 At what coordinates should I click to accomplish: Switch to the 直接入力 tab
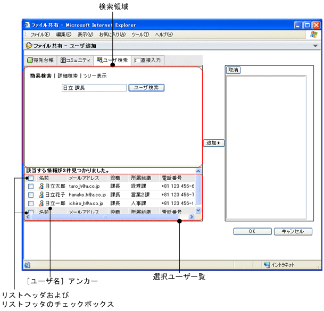pos(147,60)
